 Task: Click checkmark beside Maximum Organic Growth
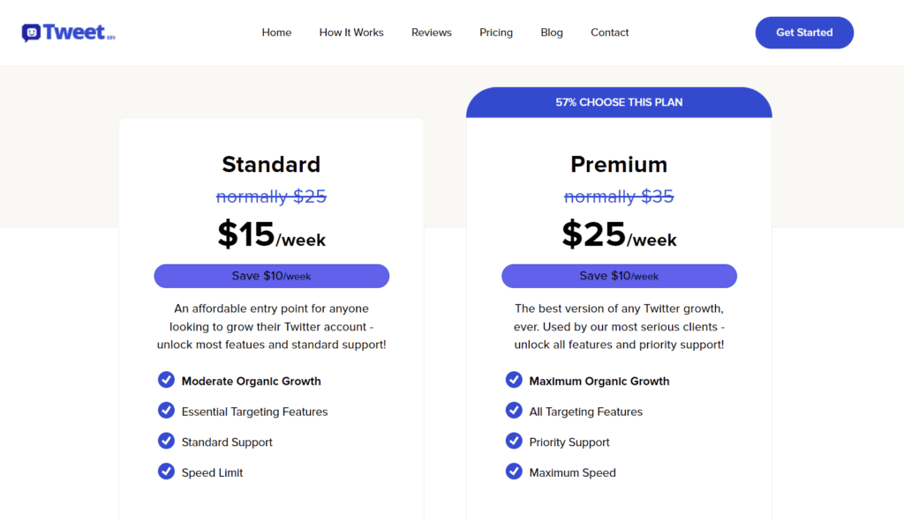click(x=514, y=380)
